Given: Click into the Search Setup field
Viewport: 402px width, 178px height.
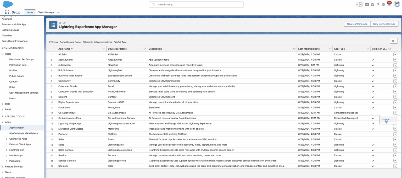Looking at the screenshot, I should pyautogui.click(x=196, y=4).
